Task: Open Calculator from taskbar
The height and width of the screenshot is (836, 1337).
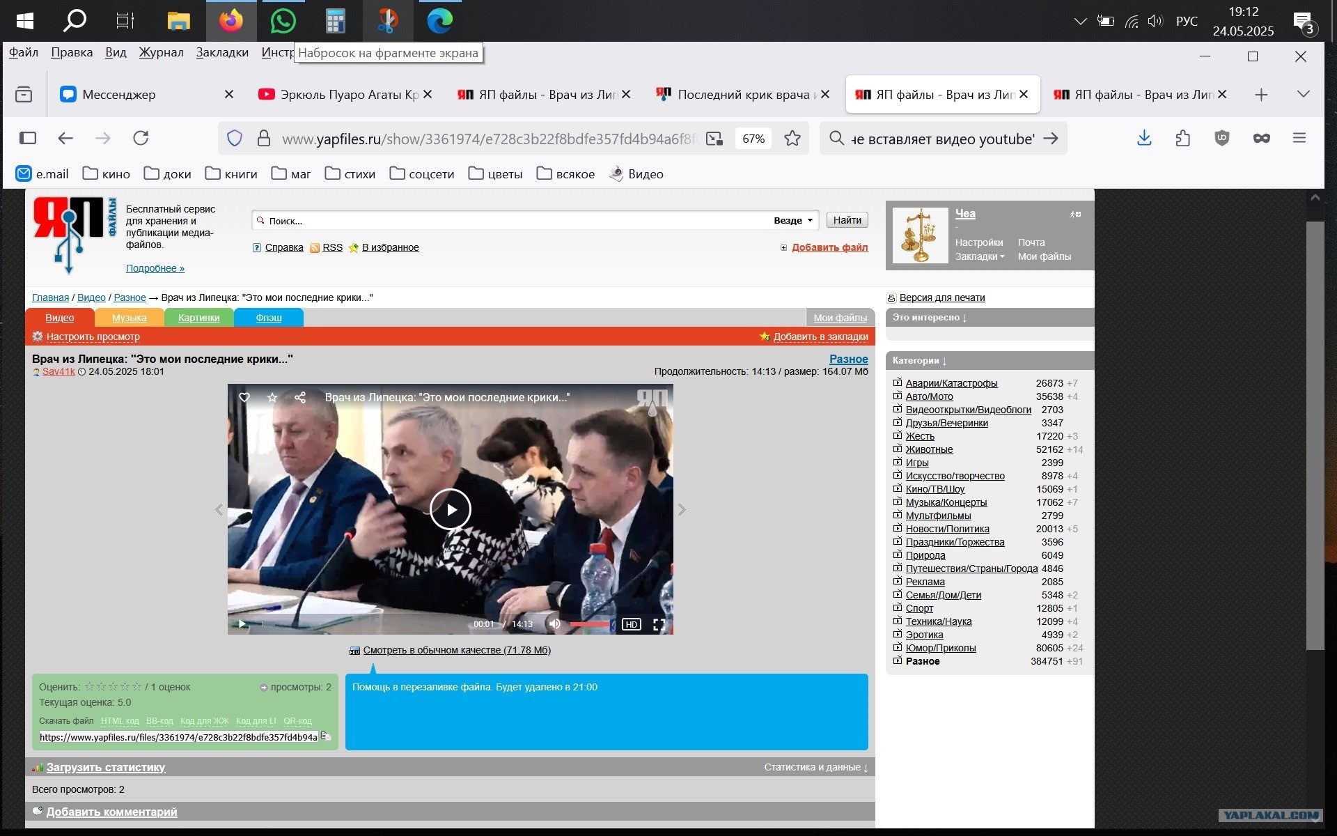Action: tap(335, 21)
